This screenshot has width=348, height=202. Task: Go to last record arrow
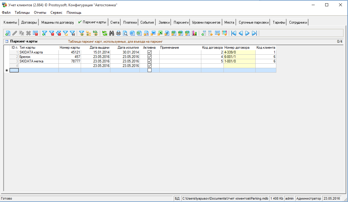(254, 33)
